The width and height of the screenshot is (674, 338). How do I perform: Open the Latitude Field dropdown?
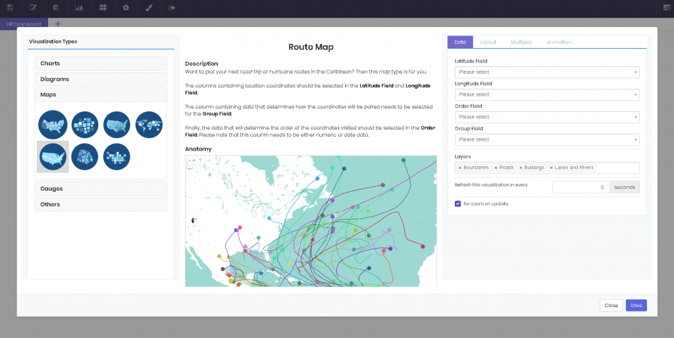[x=547, y=72]
